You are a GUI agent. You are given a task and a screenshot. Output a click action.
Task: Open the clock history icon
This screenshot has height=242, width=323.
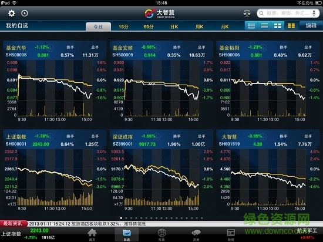25,14
